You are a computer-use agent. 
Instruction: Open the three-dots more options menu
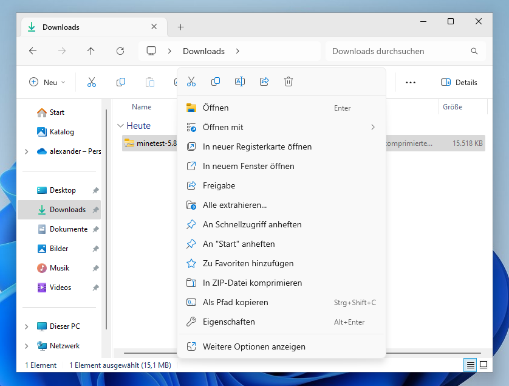(x=411, y=83)
